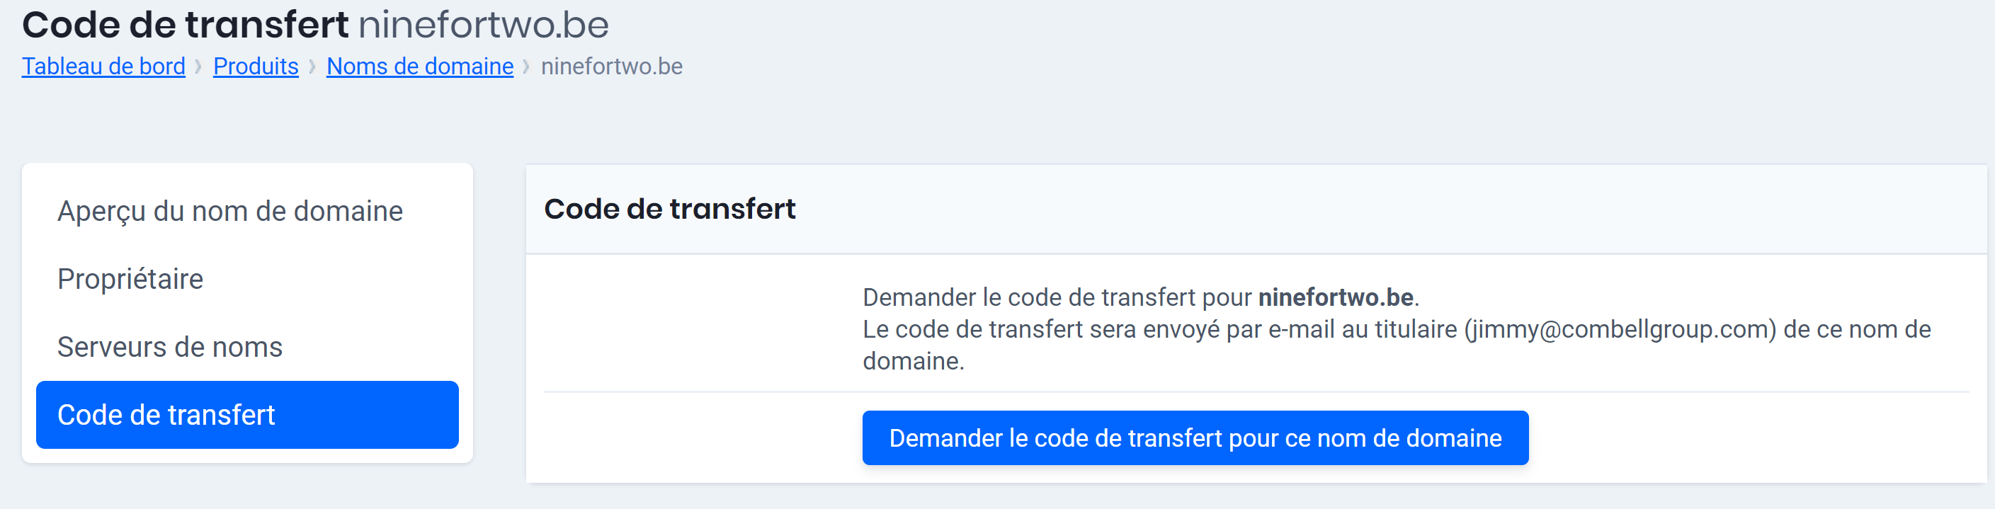Viewport: 1995px width, 509px height.
Task: Click the Code de transfert page title
Action: [x=186, y=24]
